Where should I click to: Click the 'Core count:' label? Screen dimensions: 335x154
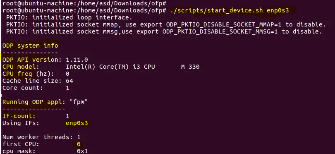[23, 88]
